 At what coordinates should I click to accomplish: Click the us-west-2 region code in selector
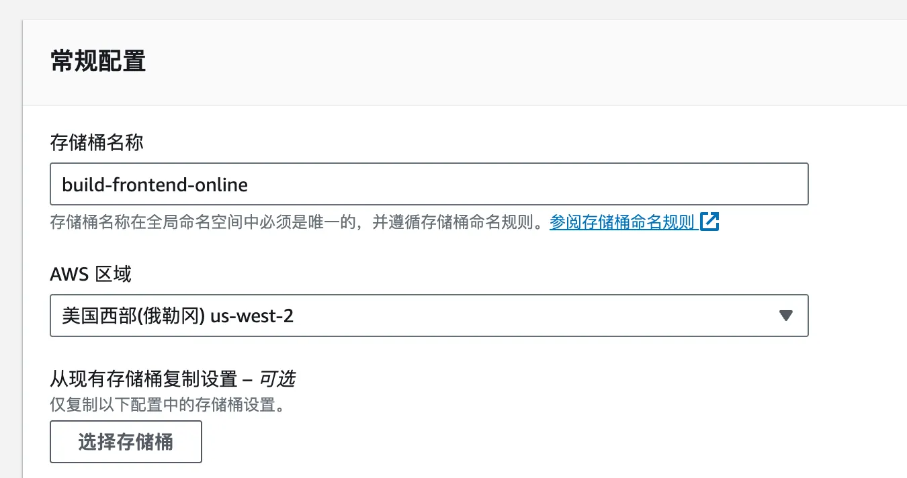[x=252, y=316]
